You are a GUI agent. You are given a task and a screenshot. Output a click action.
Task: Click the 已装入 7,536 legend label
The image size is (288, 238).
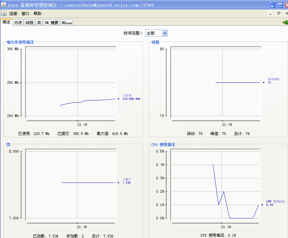(x=127, y=181)
